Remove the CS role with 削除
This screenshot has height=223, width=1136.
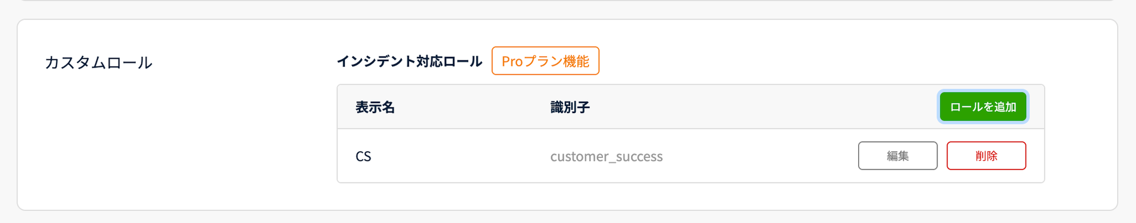986,156
